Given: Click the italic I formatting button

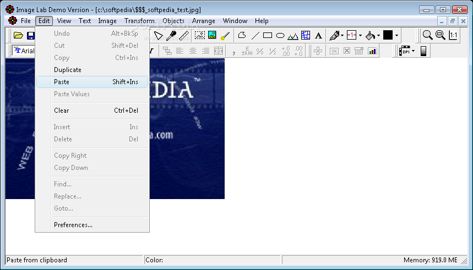Looking at the screenshot, I should (151, 51).
